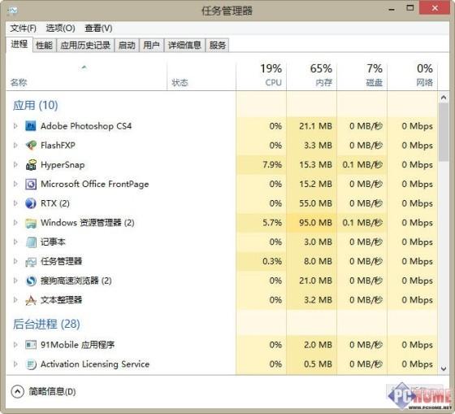
Task: Switch to the 性能 tab
Action: pos(44,46)
